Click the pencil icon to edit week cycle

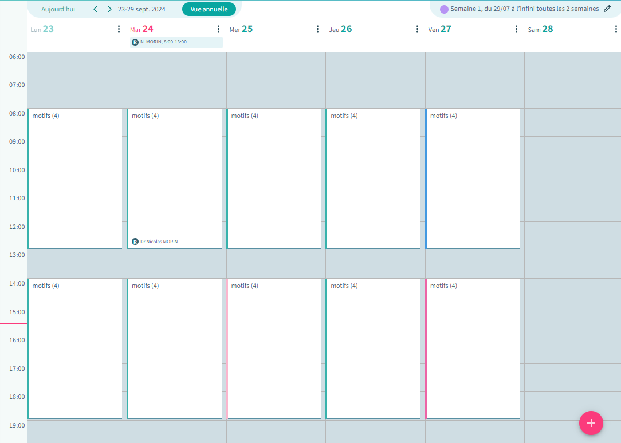click(608, 9)
